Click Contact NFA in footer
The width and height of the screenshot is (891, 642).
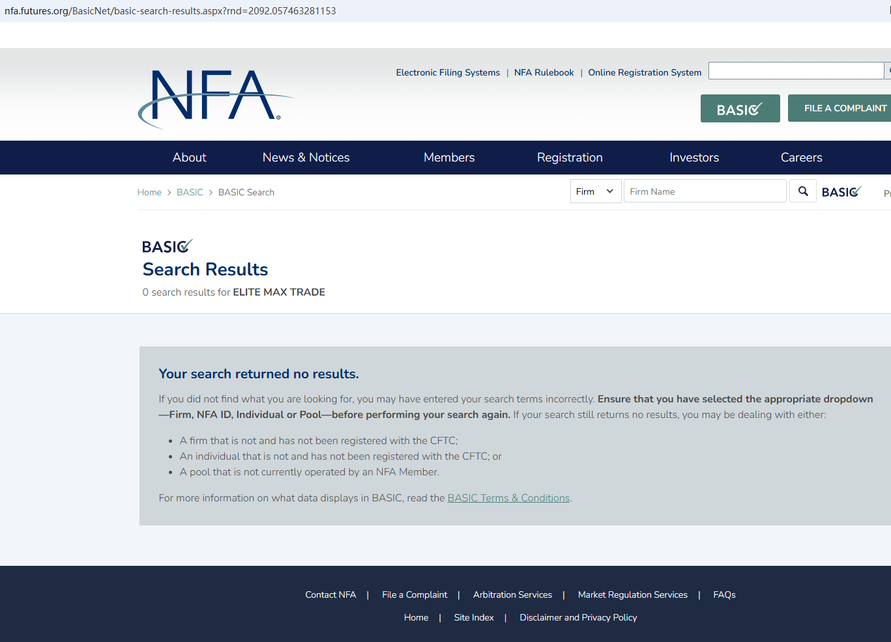point(330,594)
